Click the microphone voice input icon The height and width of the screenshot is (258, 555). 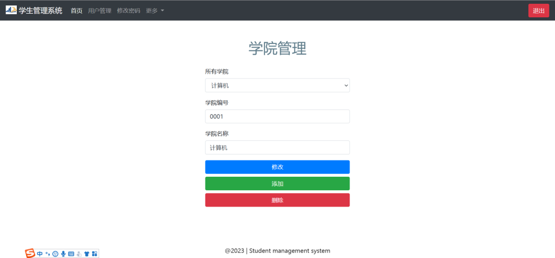(x=63, y=254)
